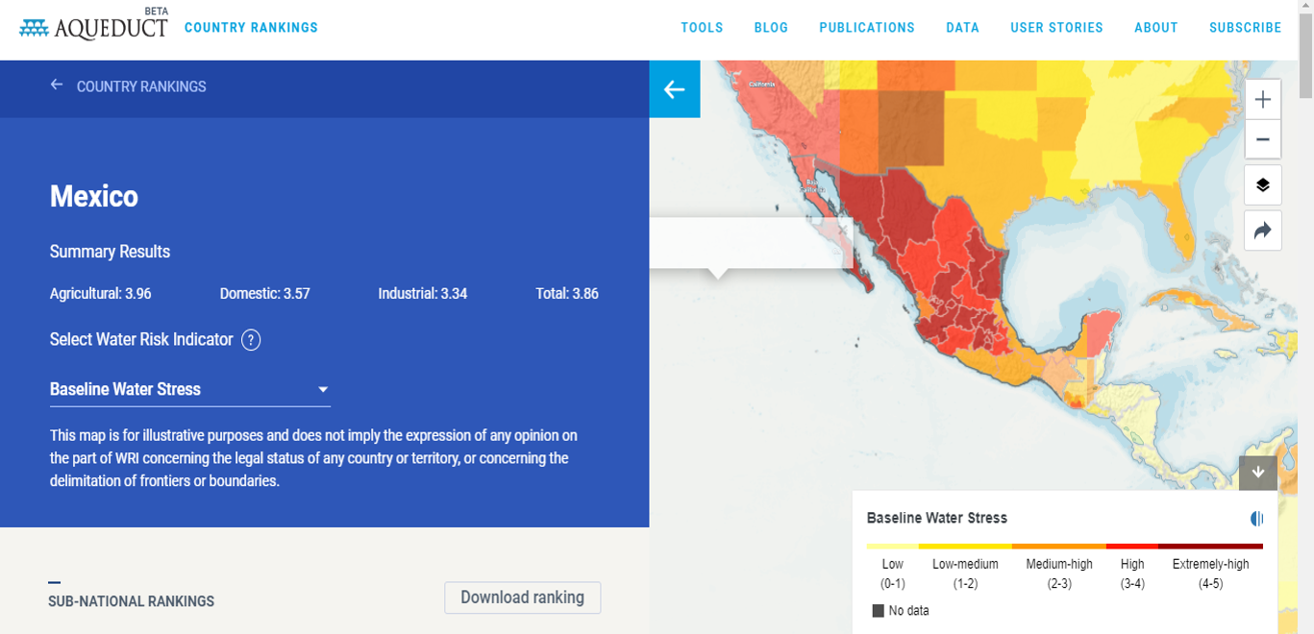Screen dimensions: 1314x634
Task: Zoom in on the map
Action: pyautogui.click(x=1262, y=99)
